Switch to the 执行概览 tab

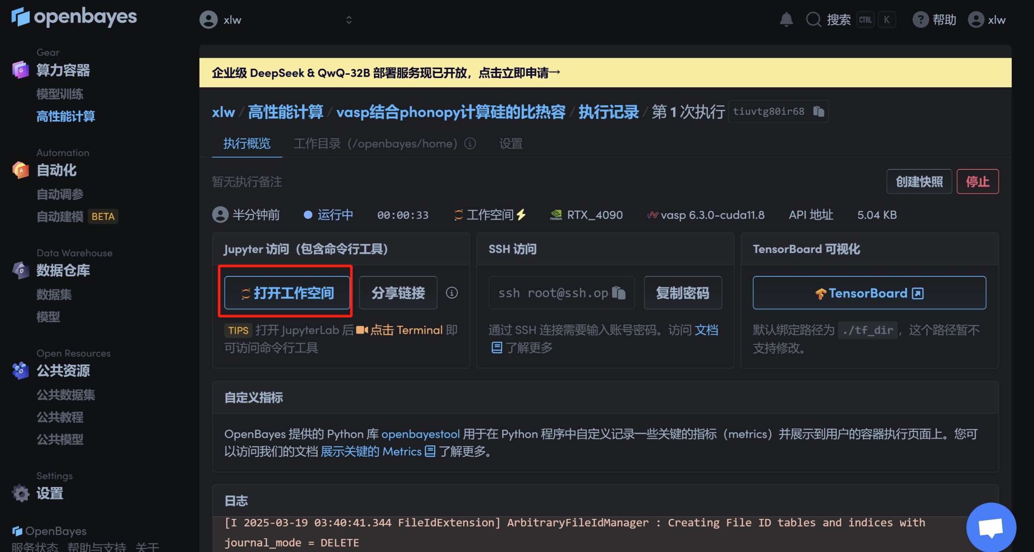point(247,143)
